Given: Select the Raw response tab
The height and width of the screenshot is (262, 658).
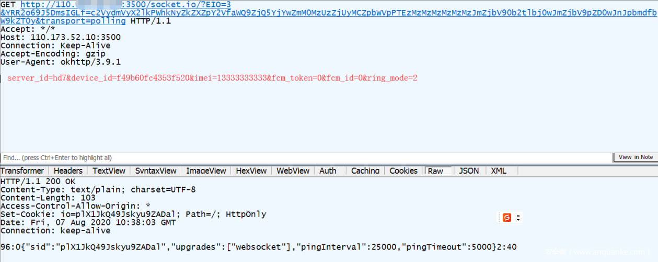Looking at the screenshot, I should 435,171.
